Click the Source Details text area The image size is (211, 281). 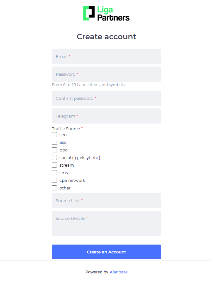[106, 223]
